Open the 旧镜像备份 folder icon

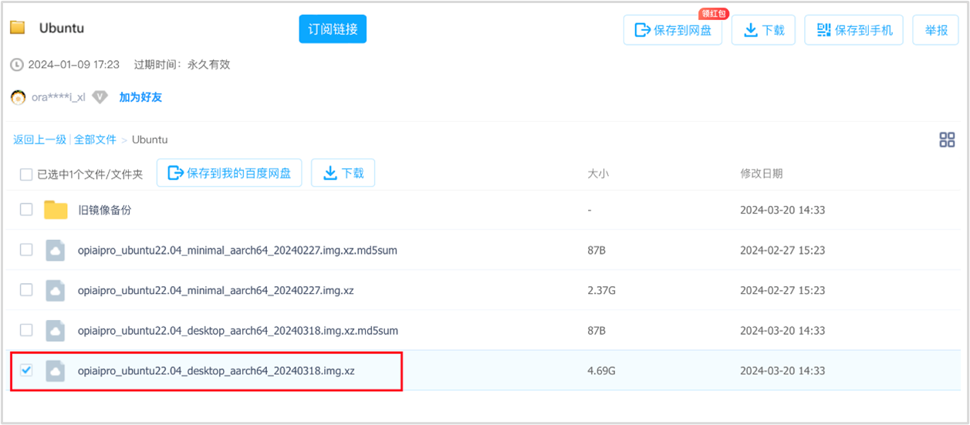(x=56, y=210)
